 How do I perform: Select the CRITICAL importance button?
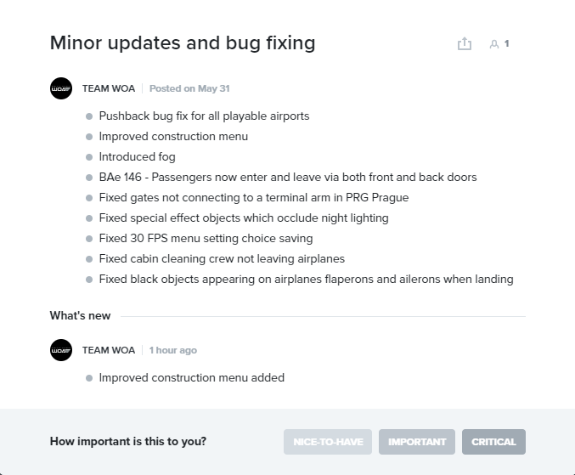(x=493, y=442)
